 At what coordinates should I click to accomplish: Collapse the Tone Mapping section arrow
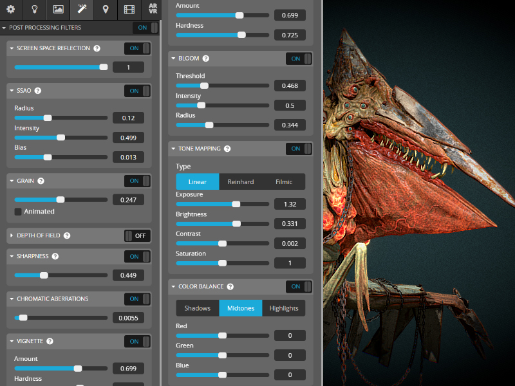tap(173, 149)
